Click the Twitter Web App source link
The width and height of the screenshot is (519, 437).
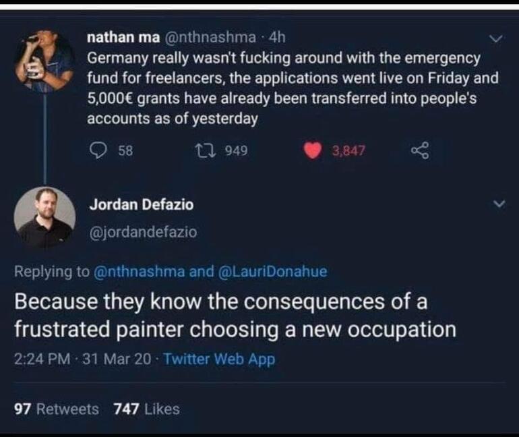219,359
